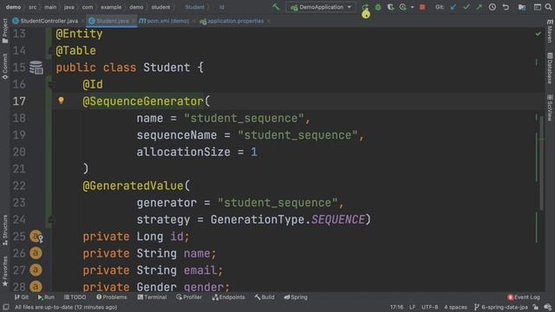This screenshot has width=555, height=312.
Task: Click the Run Anything window icon
Action: (x=538, y=7)
